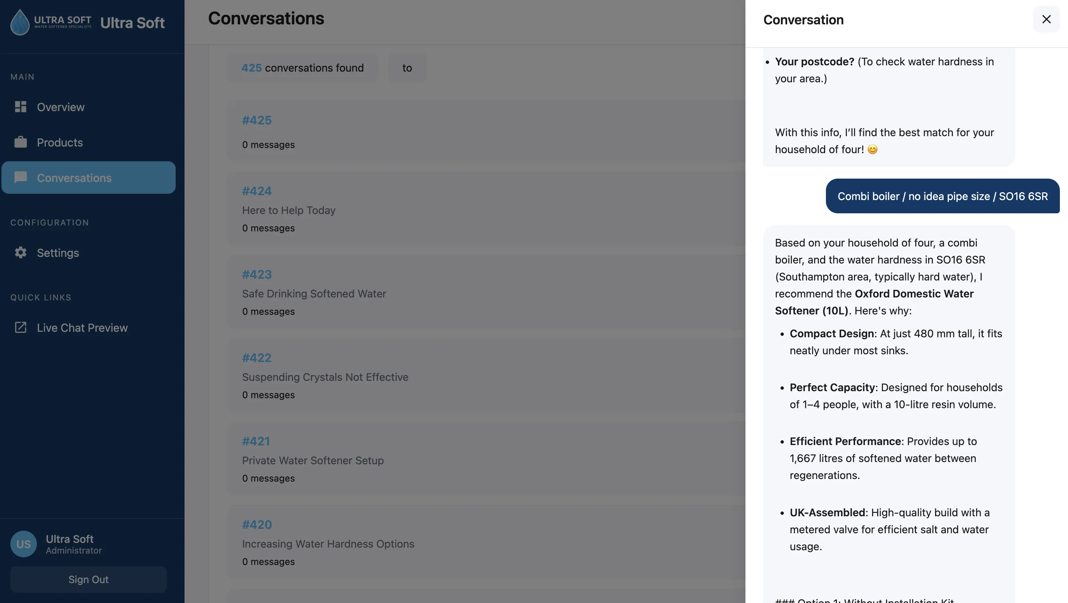Click the '425 conversations found' counter
1068x603 pixels.
click(303, 68)
